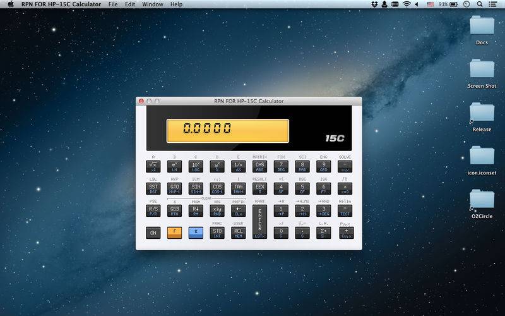Click the TAN key

(239, 188)
